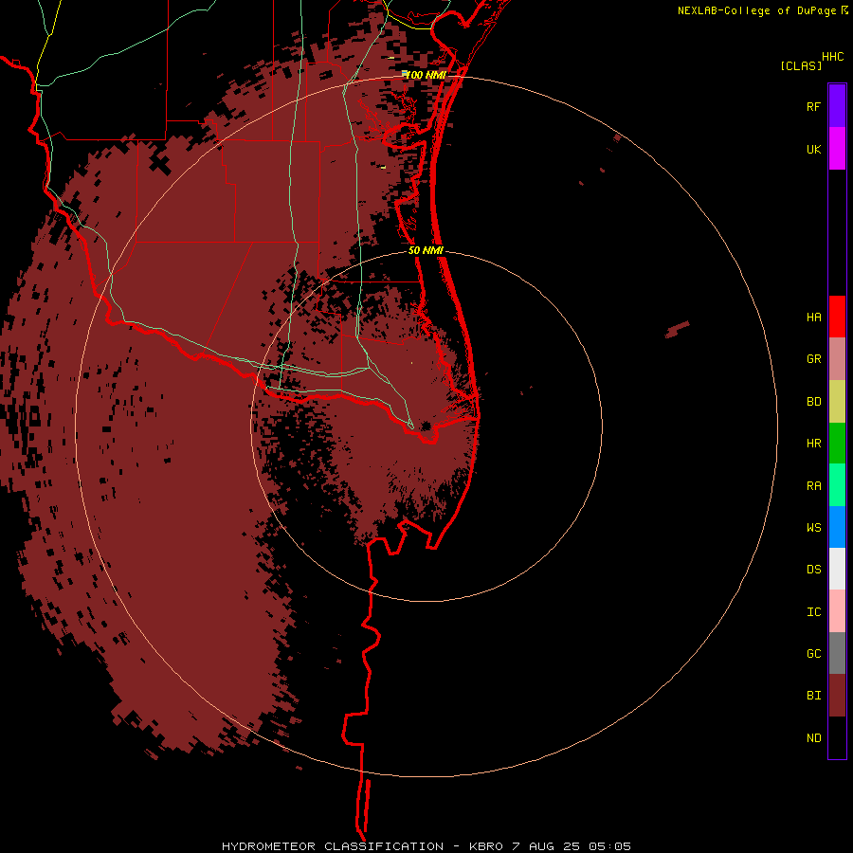Click the 'ND' legend label

(814, 738)
